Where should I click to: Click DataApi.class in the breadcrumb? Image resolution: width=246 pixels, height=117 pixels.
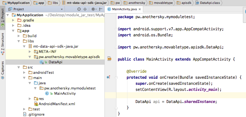pos(208,3)
